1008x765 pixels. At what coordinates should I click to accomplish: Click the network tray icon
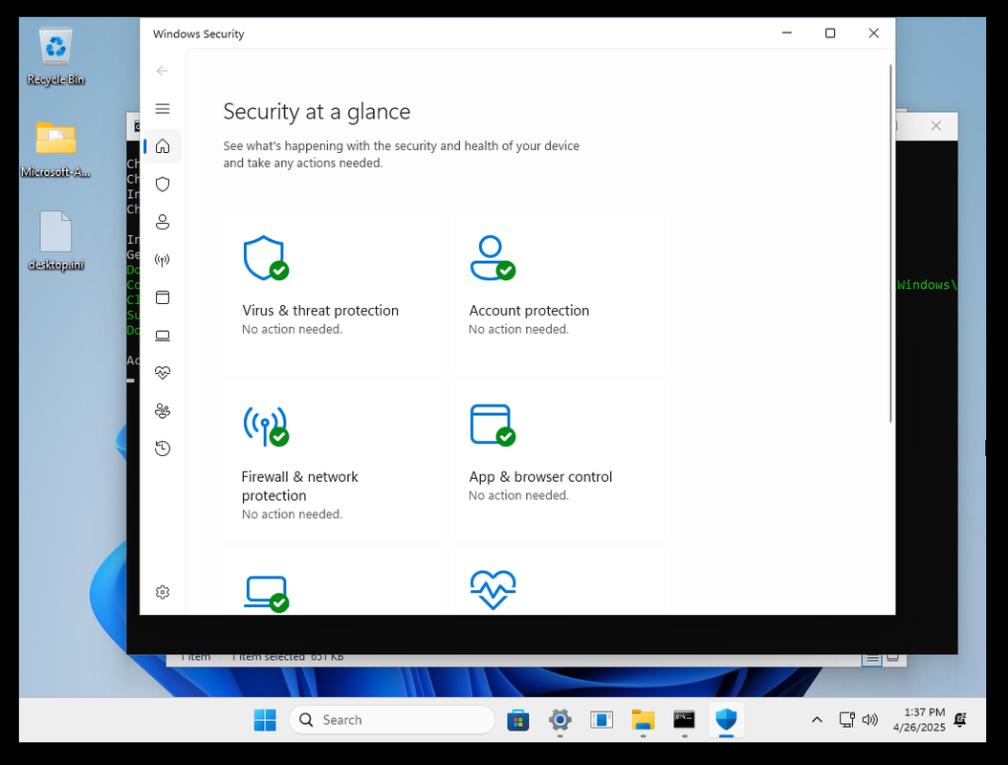[x=847, y=720]
